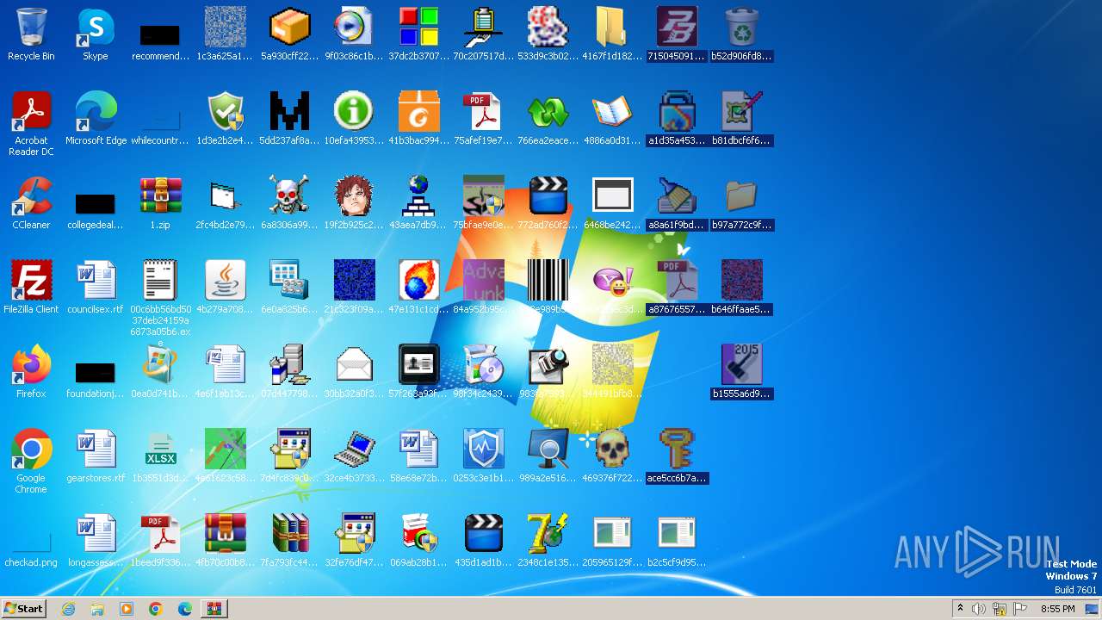Select the recycle bin icon b52d906fd8
Image resolution: width=1102 pixels, height=620 pixels.
741,34
